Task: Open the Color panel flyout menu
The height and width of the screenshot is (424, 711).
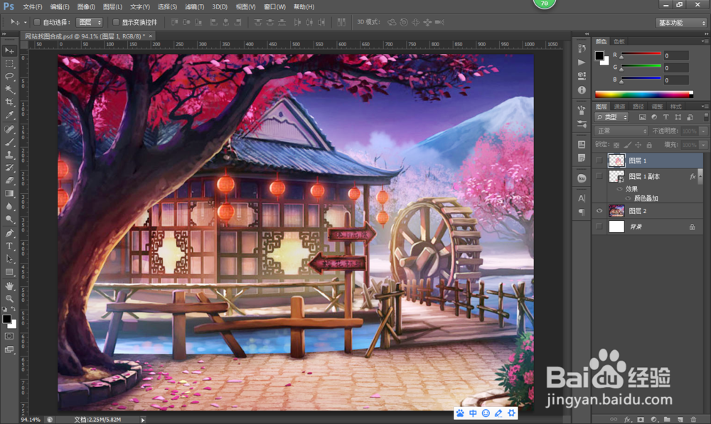Action: coord(705,41)
